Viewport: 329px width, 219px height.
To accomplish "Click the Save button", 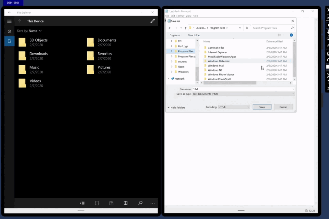I will tap(262, 107).
